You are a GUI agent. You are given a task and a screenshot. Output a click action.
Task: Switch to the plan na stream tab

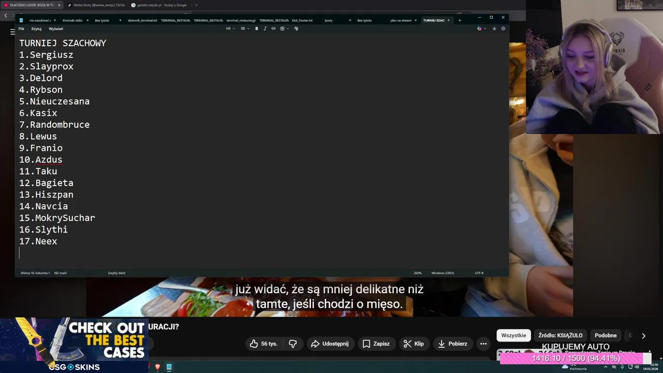coord(404,20)
